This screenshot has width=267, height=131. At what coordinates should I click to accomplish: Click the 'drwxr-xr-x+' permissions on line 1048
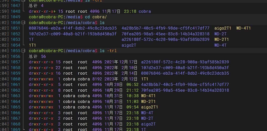42,12
